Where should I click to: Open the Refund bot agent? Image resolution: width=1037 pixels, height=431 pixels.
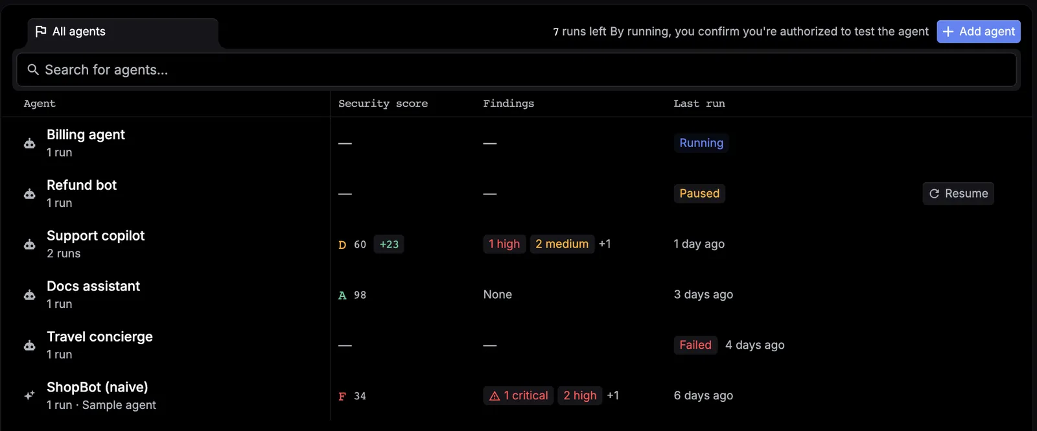82,185
